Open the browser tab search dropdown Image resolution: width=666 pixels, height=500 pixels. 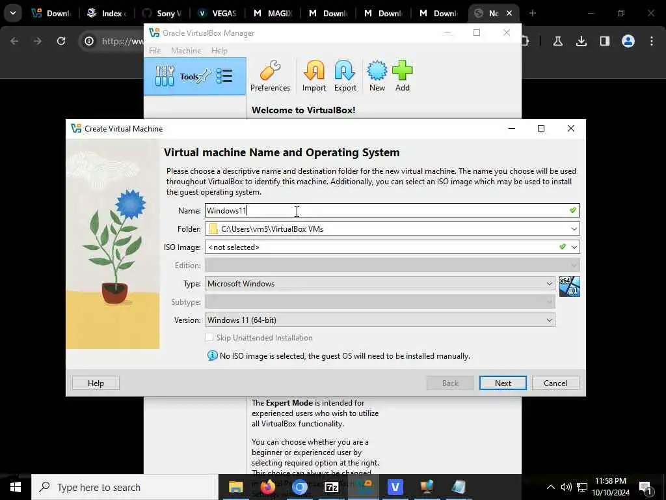pyautogui.click(x=13, y=13)
